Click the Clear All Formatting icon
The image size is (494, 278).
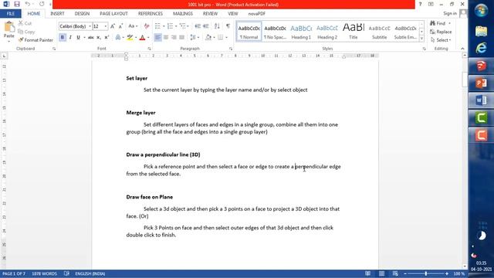[147, 26]
